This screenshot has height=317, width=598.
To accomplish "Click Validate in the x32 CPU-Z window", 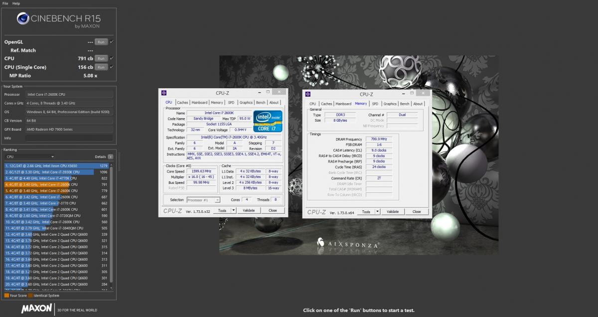I will click(x=249, y=211).
